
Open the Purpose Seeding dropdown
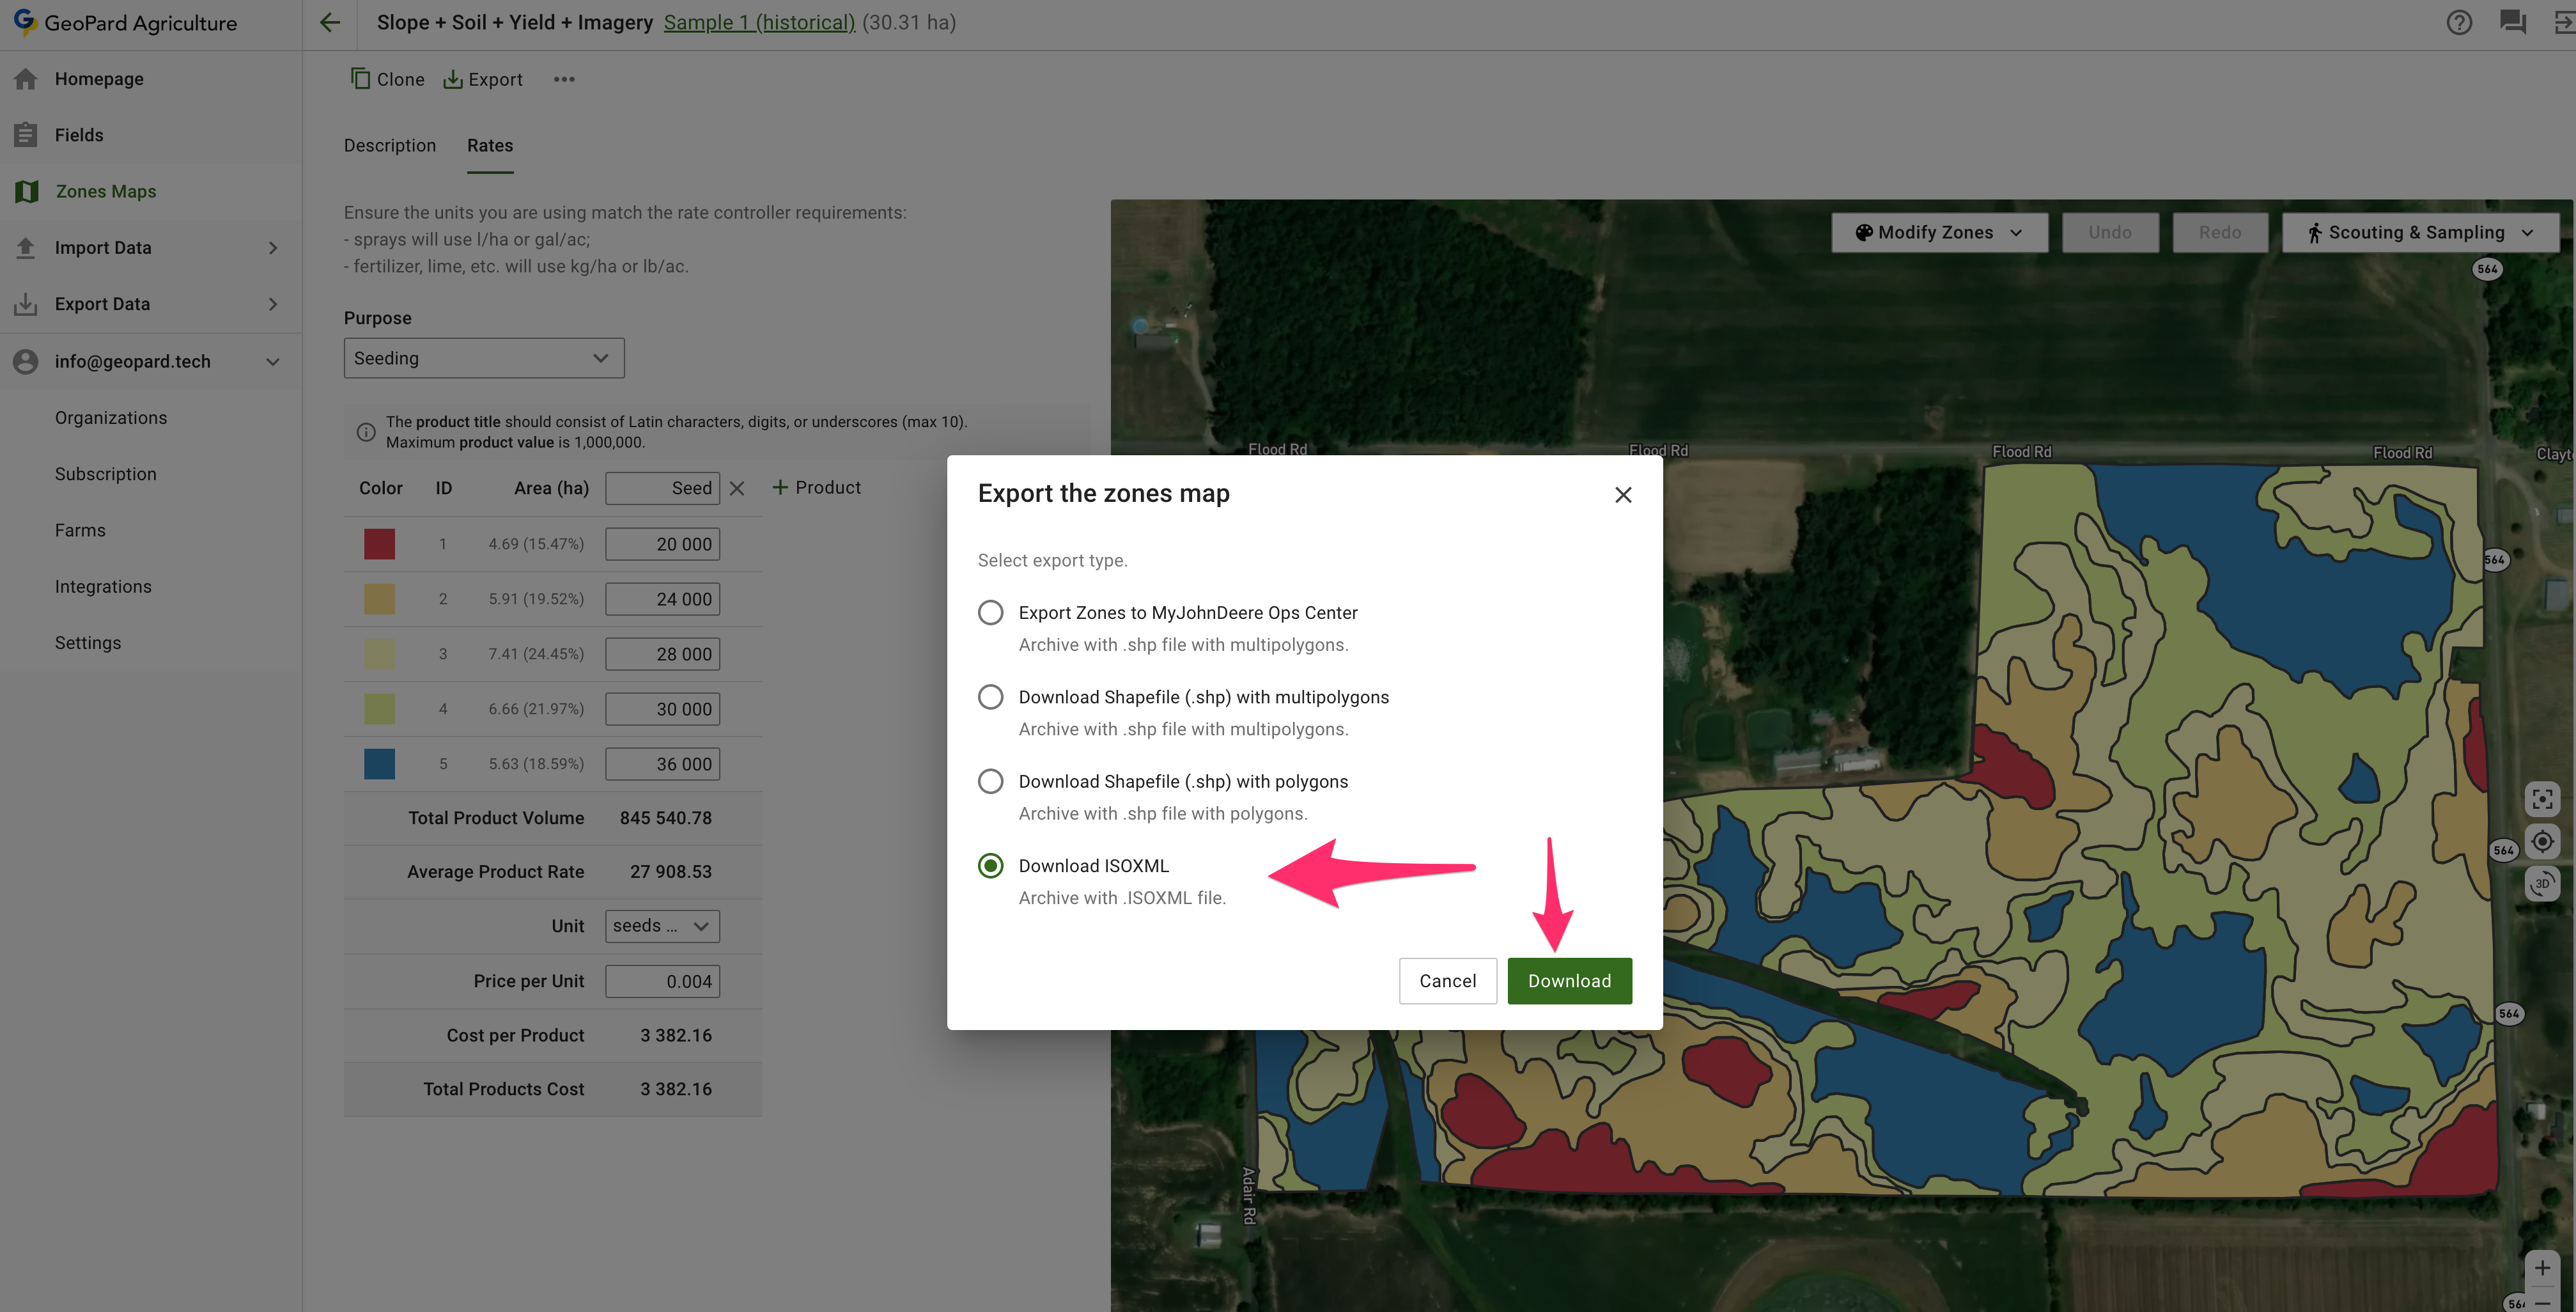pos(484,358)
